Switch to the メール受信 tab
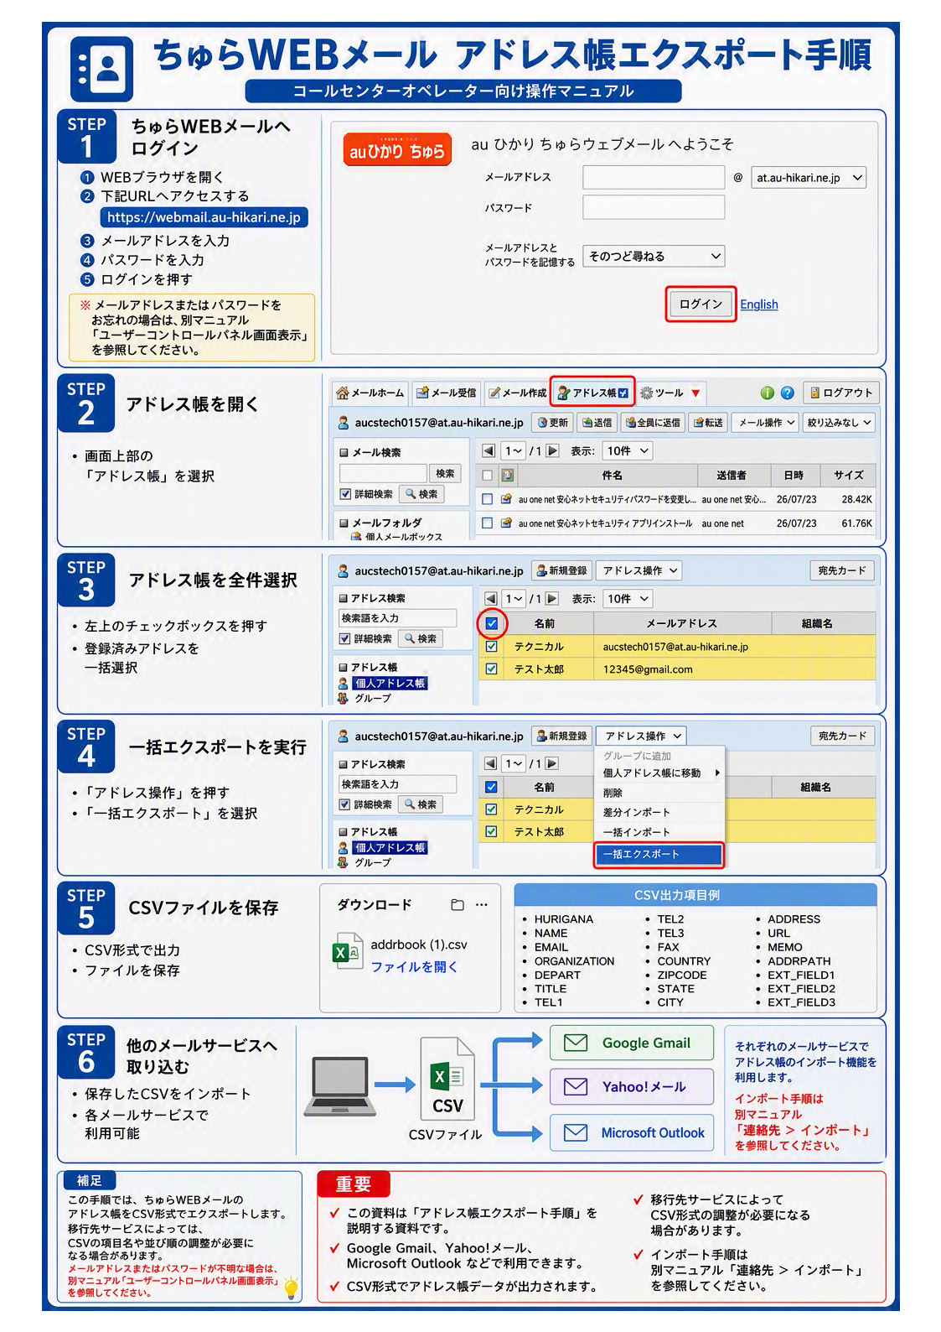Image resolution: width=941 pixels, height=1332 pixels. pos(447,393)
